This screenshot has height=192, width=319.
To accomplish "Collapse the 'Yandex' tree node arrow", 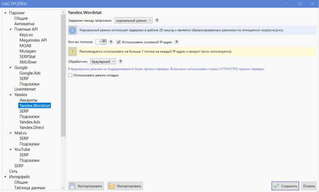I will (11, 95).
